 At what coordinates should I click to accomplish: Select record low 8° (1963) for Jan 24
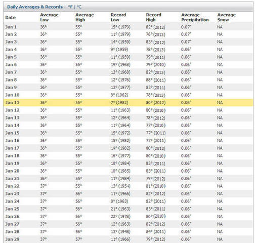coord(119,201)
